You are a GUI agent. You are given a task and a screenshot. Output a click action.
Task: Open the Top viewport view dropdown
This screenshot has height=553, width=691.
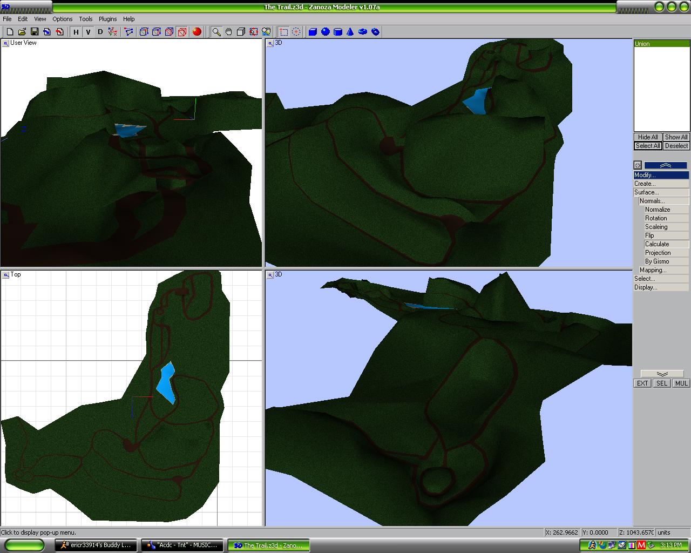coord(6,275)
